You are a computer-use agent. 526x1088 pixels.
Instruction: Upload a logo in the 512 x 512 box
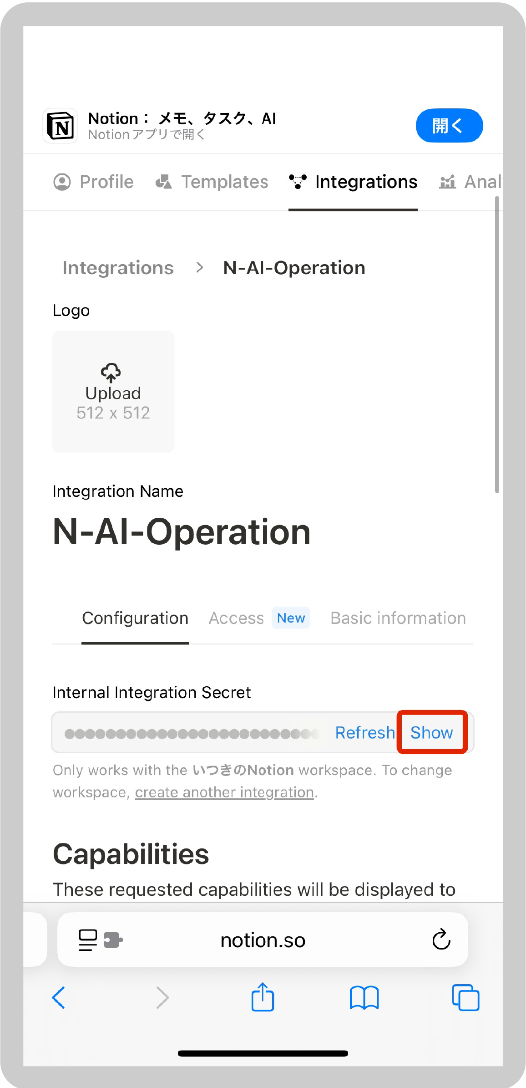coord(113,392)
